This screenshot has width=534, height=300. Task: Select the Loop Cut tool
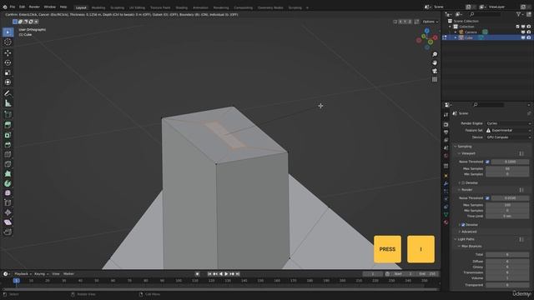[8, 154]
